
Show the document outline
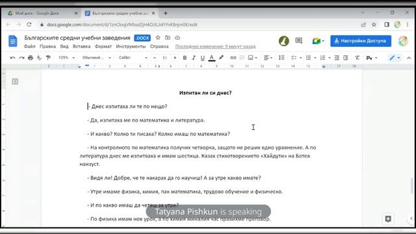[x=15, y=81]
